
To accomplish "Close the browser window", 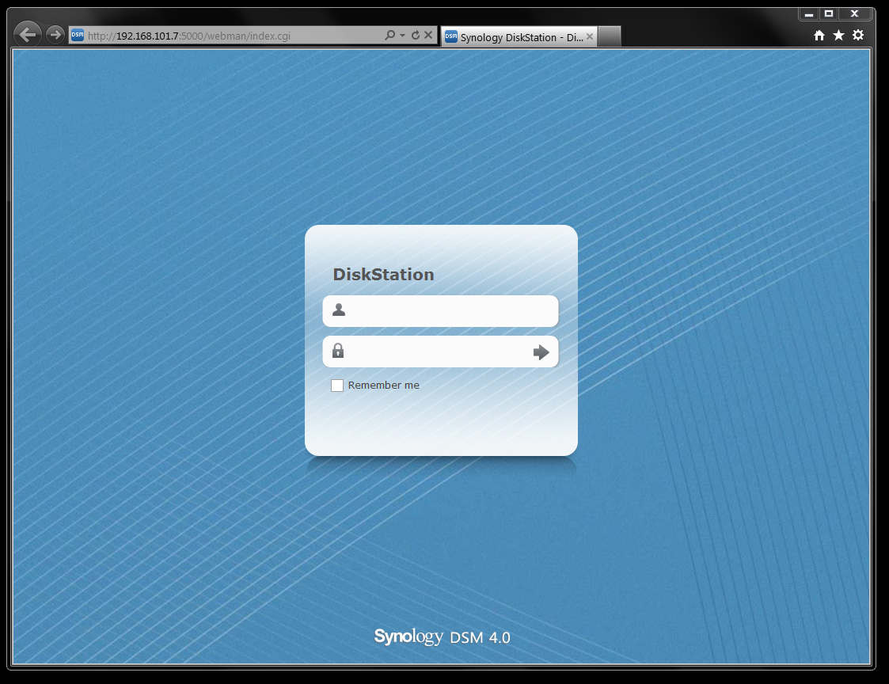I will tap(854, 13).
